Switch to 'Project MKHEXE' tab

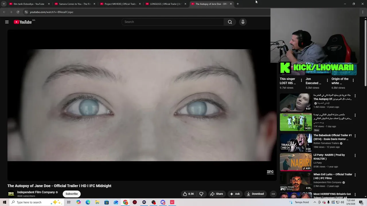(x=120, y=4)
